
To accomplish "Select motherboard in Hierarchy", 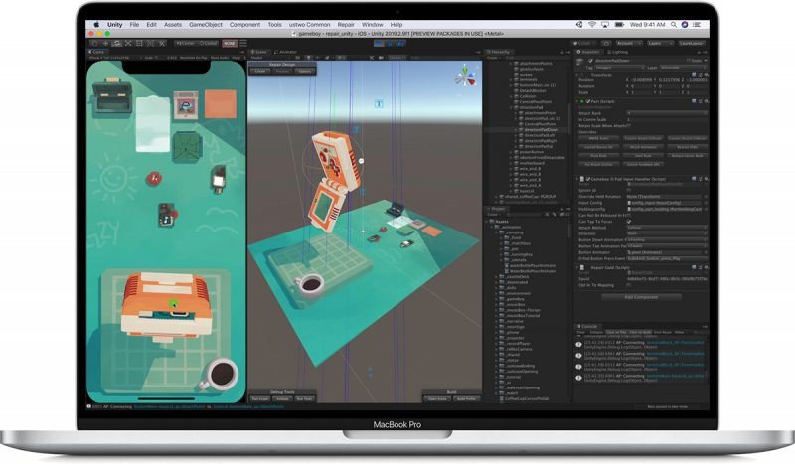I will pyautogui.click(x=532, y=163).
